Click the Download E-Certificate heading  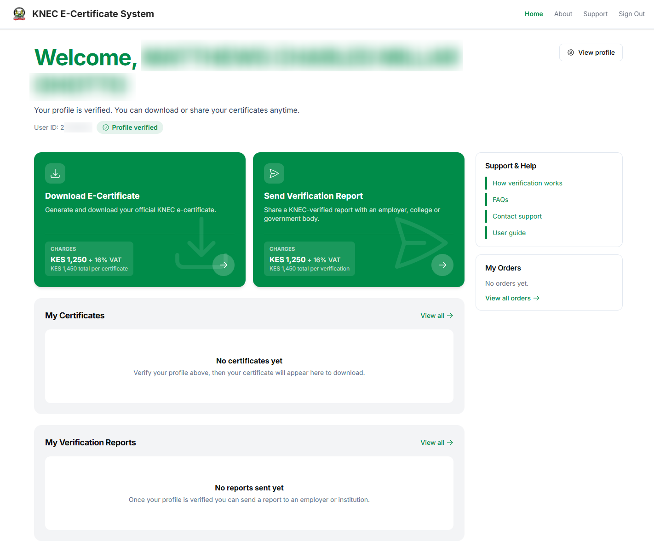coord(92,196)
